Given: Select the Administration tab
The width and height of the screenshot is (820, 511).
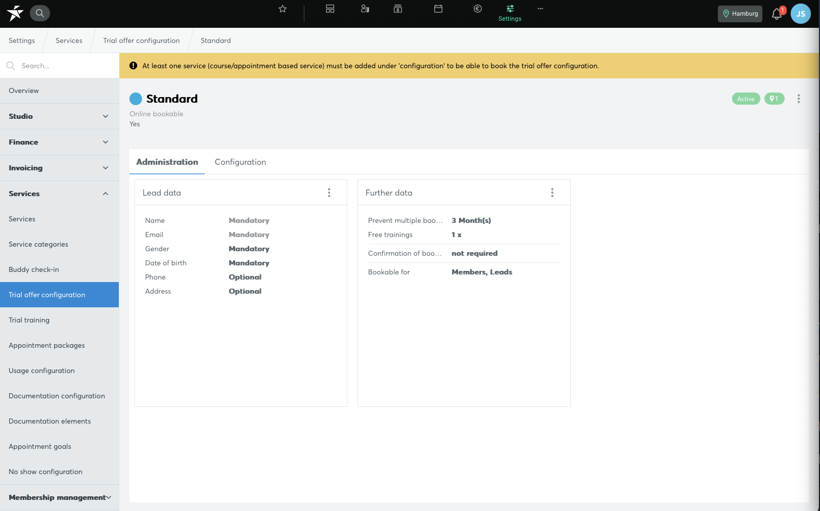Looking at the screenshot, I should click(167, 162).
